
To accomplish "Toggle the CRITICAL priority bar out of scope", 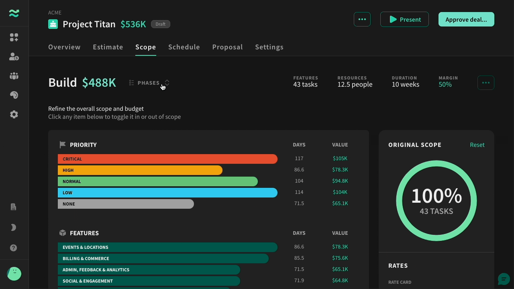I will click(x=167, y=159).
